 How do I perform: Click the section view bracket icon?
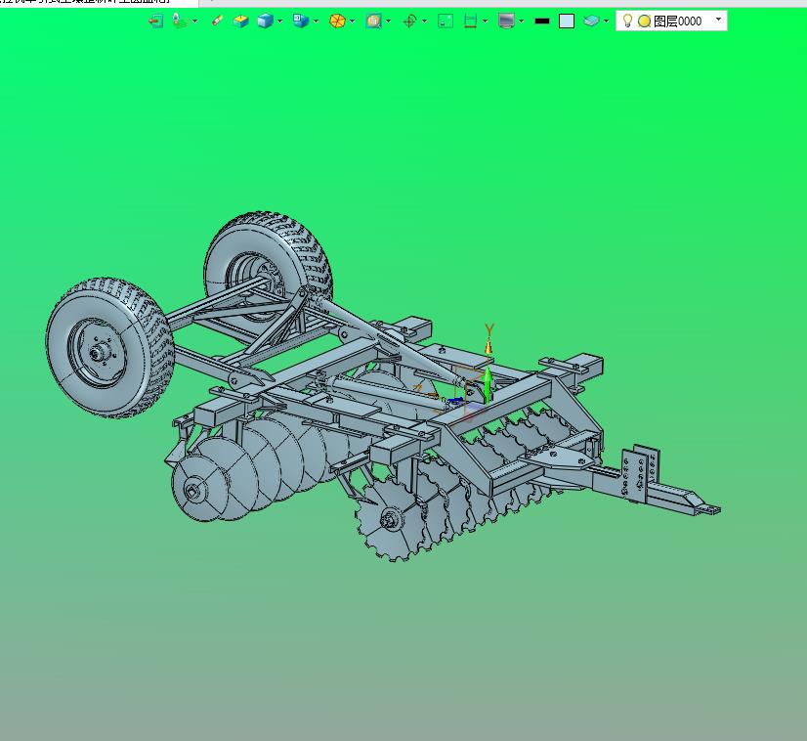(470, 22)
